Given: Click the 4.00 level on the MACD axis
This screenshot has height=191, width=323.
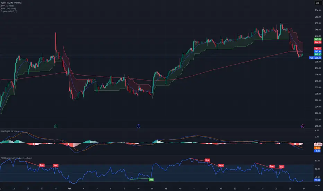Looking at the screenshot, I should (x=317, y=131).
